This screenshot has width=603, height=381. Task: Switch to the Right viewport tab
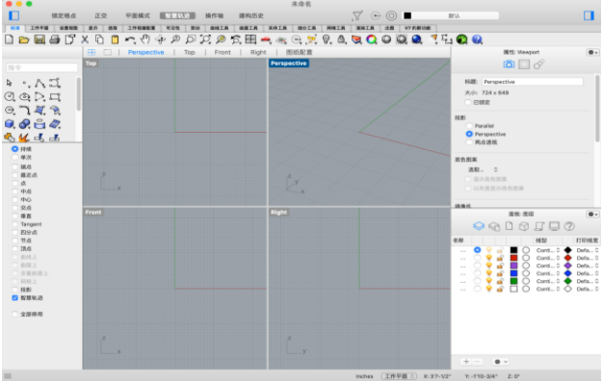pos(258,52)
